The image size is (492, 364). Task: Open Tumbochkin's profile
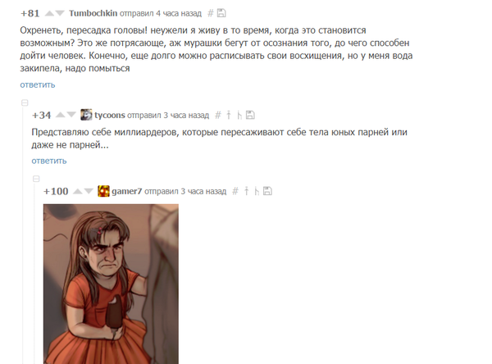[x=93, y=13]
